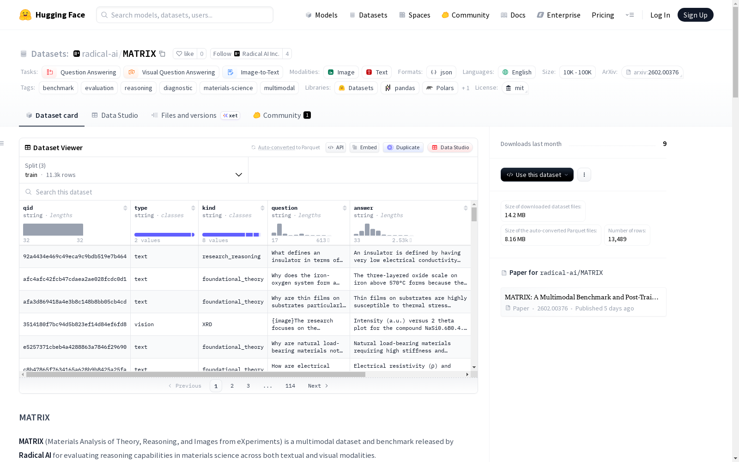Screen dimensions: 739x462
Task: Open the left sidebar table of contents icon
Action: click(x=2, y=143)
